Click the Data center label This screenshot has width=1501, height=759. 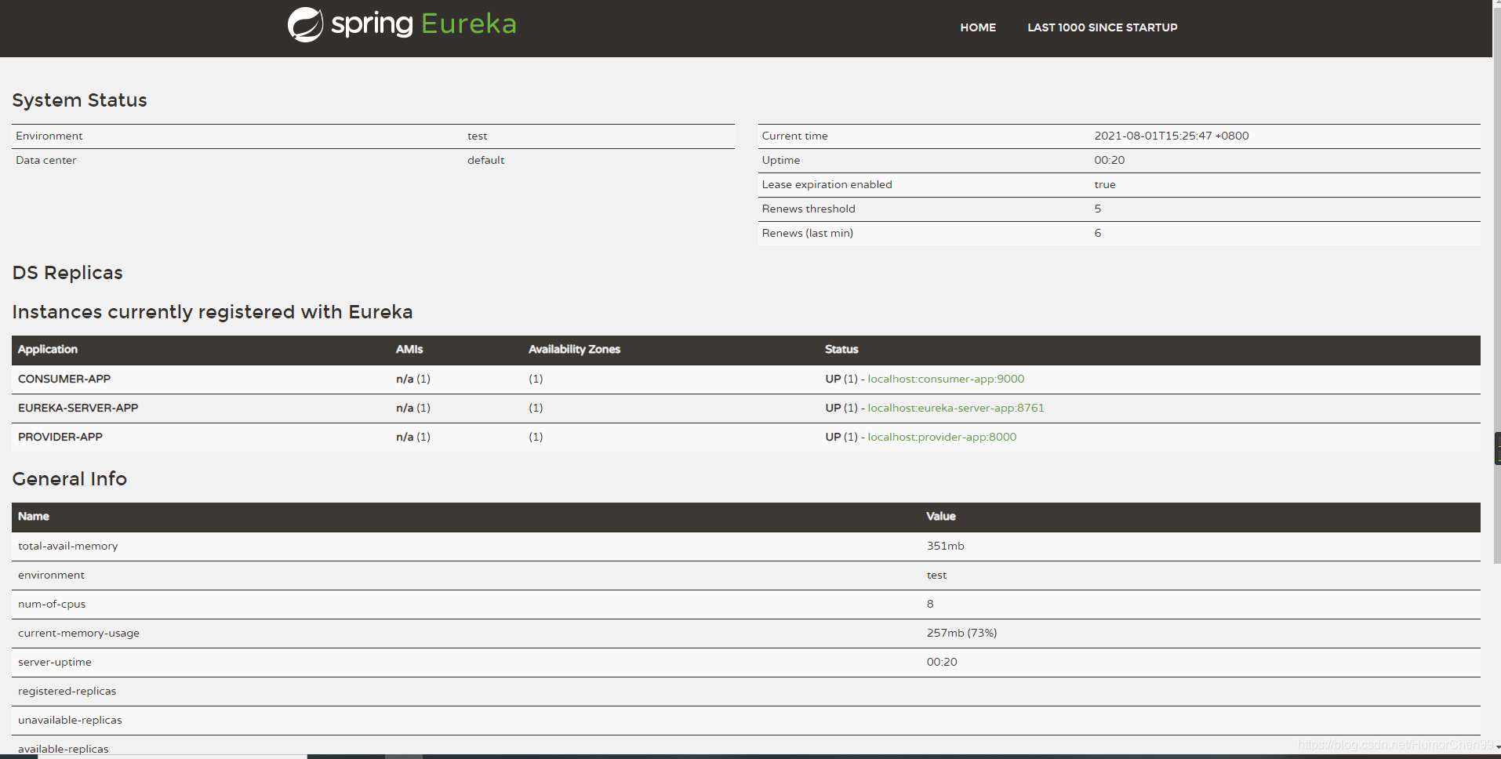46,160
